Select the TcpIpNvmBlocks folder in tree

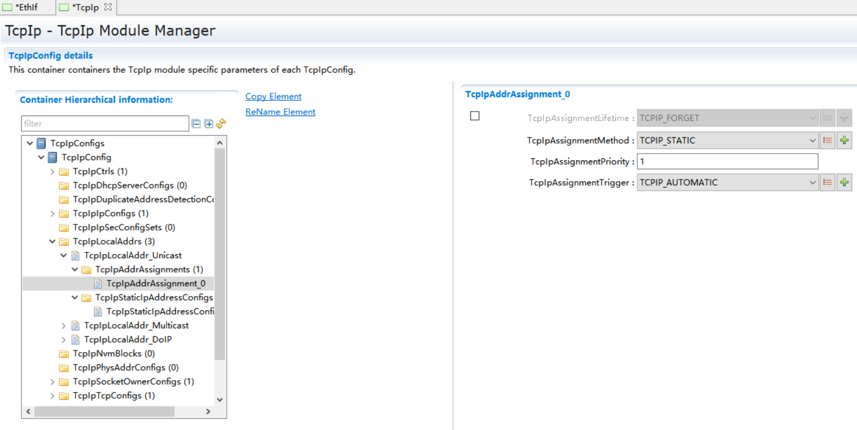pyautogui.click(x=114, y=354)
